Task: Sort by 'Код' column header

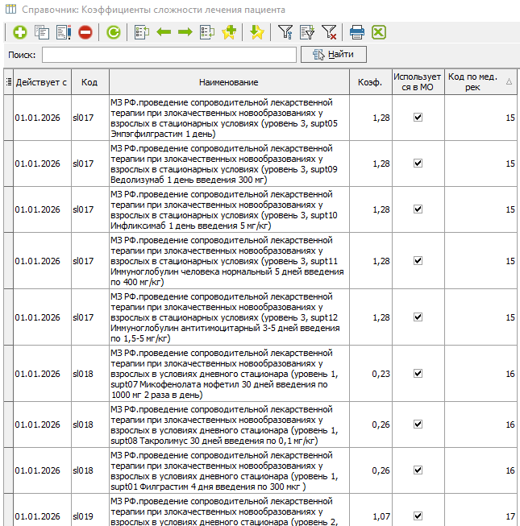Action: coord(90,82)
